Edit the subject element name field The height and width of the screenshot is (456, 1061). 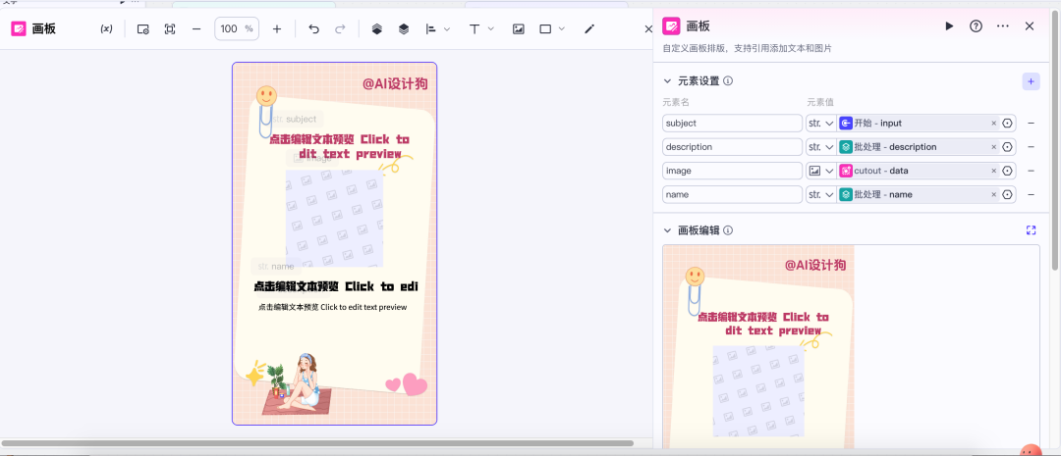(x=732, y=124)
